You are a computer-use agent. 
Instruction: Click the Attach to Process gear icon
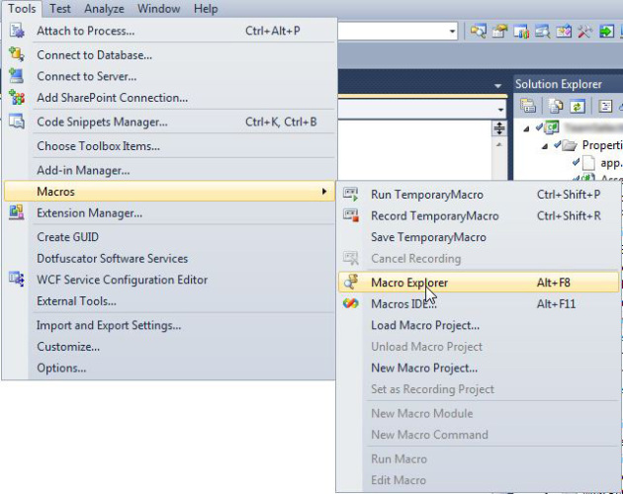17,31
